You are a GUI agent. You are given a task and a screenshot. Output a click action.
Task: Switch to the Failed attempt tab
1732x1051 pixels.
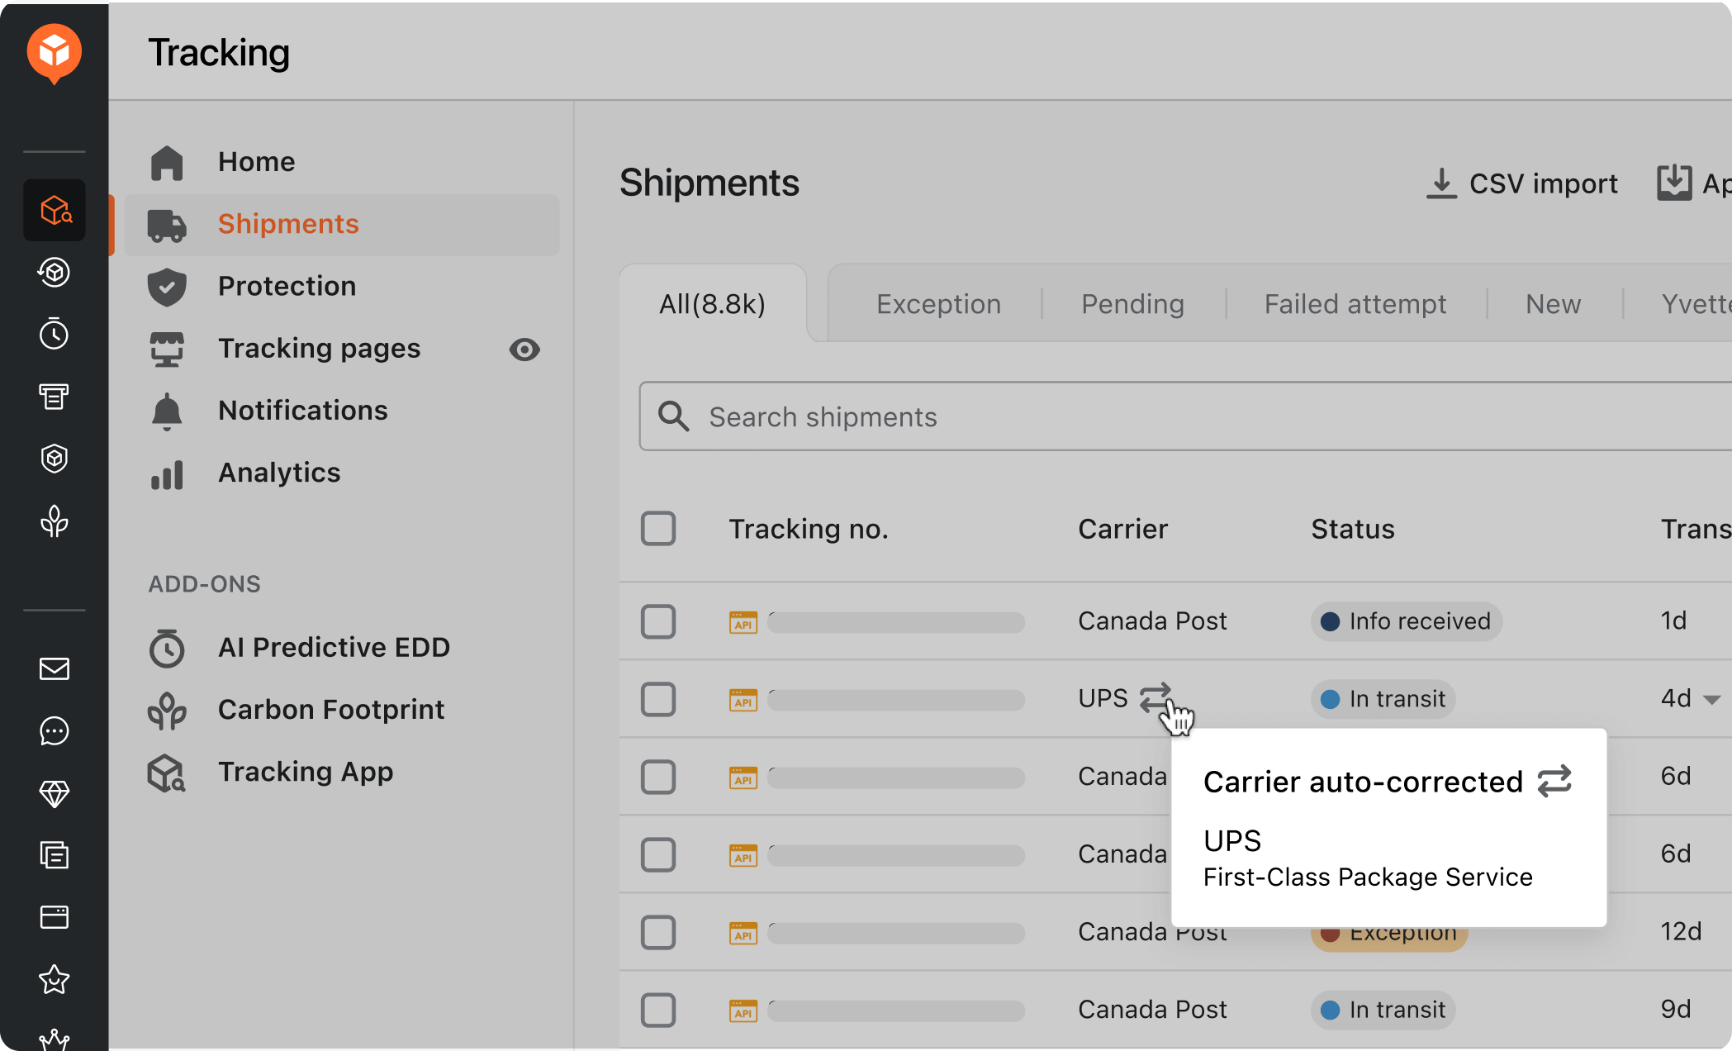1355,304
